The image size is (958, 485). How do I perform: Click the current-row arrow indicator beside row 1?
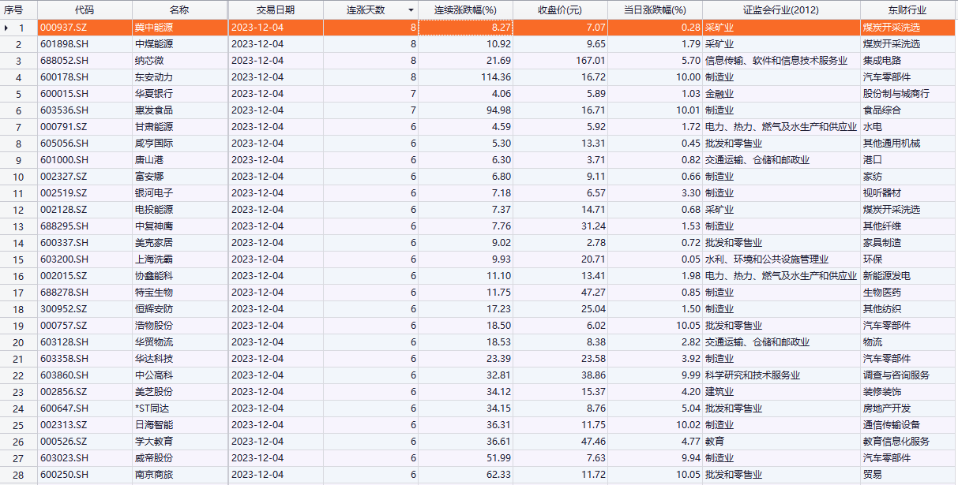[7, 28]
